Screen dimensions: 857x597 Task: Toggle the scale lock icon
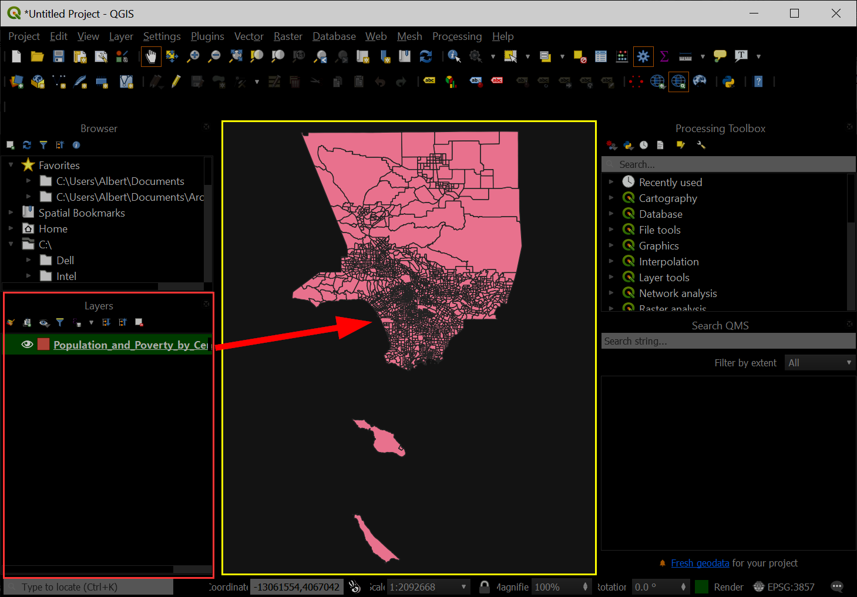(x=484, y=586)
